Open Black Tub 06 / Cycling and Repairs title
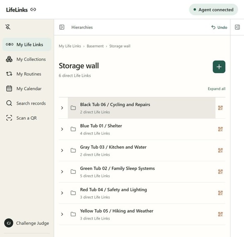Viewport: 244px width, 237px height. pos(115,105)
